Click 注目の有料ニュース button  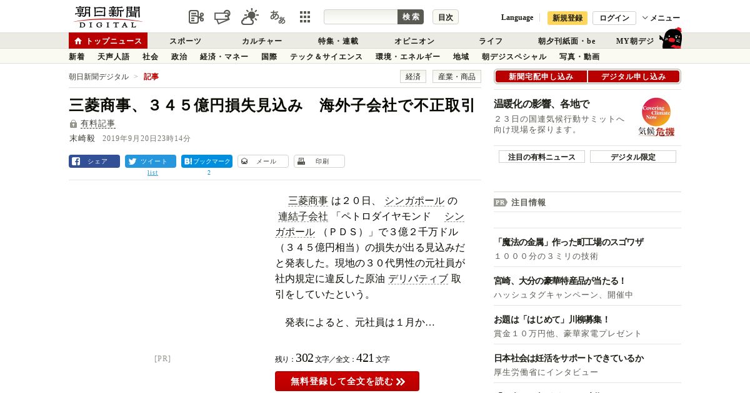[542, 157]
